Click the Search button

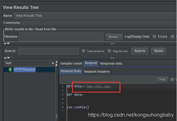[140, 51]
